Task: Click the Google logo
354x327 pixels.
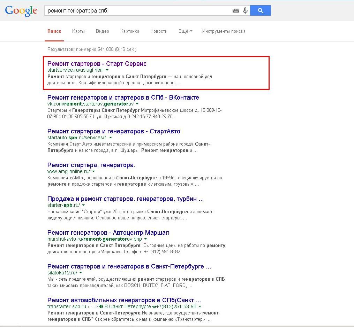Action: tap(21, 11)
